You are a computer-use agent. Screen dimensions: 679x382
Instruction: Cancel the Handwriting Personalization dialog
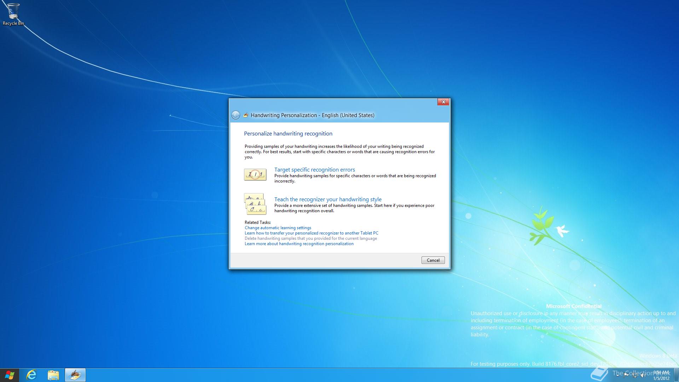(433, 260)
